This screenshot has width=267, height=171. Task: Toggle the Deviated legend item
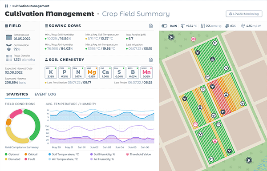[12, 159]
